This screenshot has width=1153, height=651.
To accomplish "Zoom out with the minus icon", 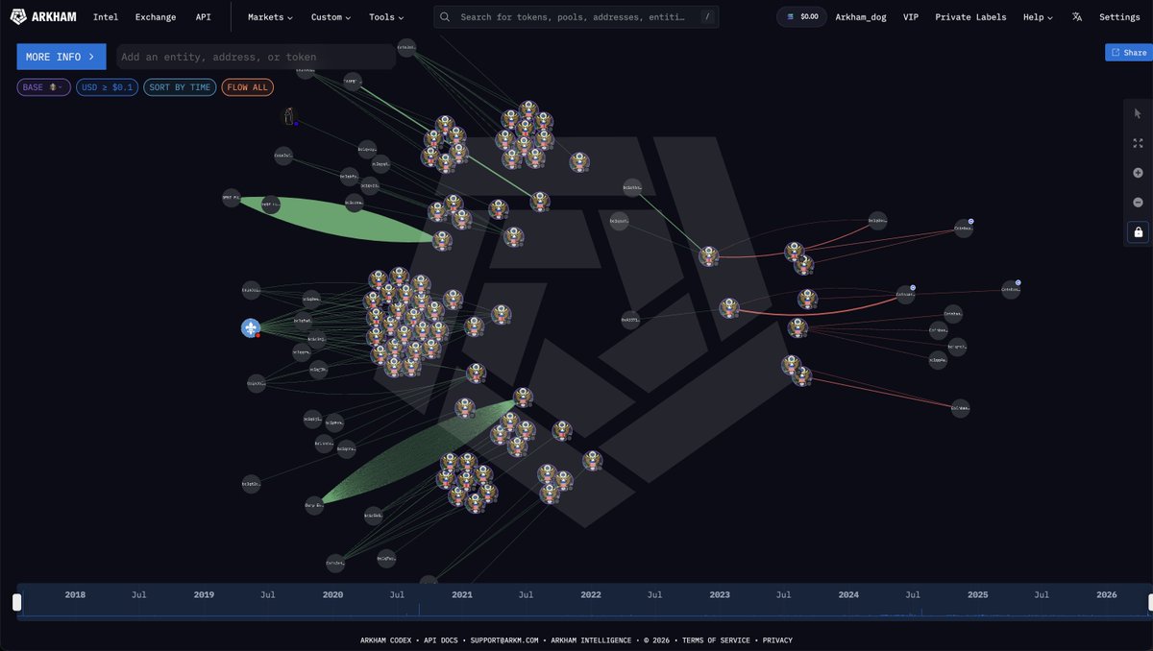I will point(1138,203).
